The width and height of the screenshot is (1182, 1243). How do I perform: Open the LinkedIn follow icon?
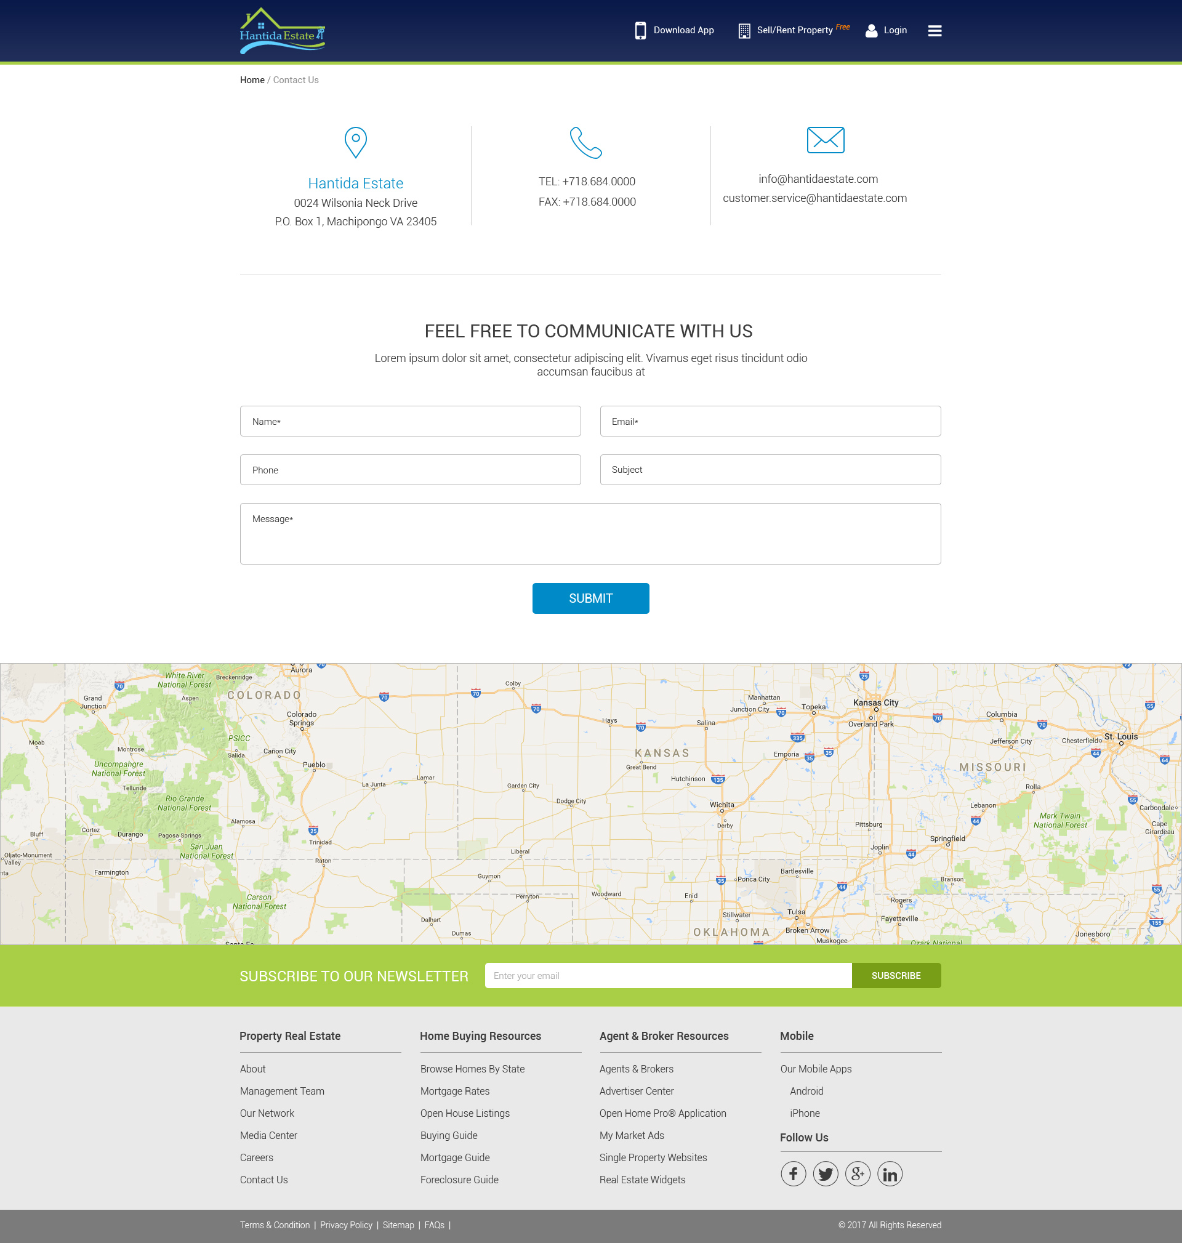click(890, 1173)
